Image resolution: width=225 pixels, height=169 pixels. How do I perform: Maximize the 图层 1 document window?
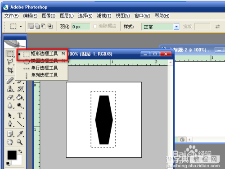tap(155, 54)
